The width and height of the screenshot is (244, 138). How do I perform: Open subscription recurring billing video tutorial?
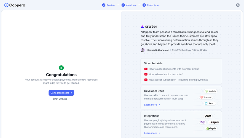click(178, 80)
